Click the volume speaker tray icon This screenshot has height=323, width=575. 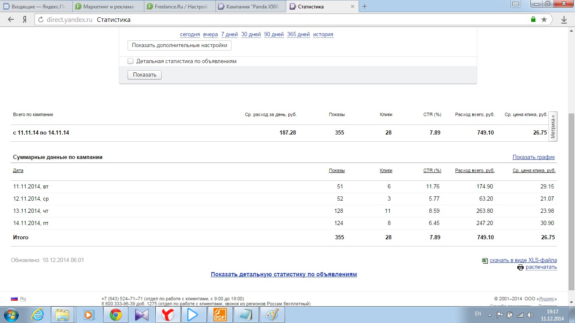(530, 315)
